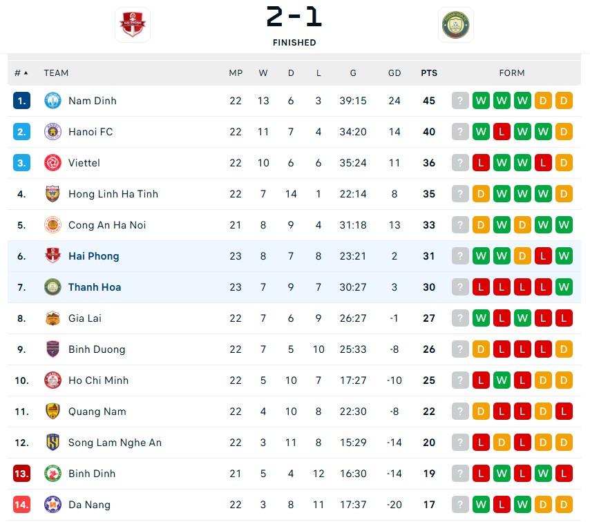Open the Nam Dinh team logo
The width and height of the screenshot is (590, 522).
pos(53,101)
